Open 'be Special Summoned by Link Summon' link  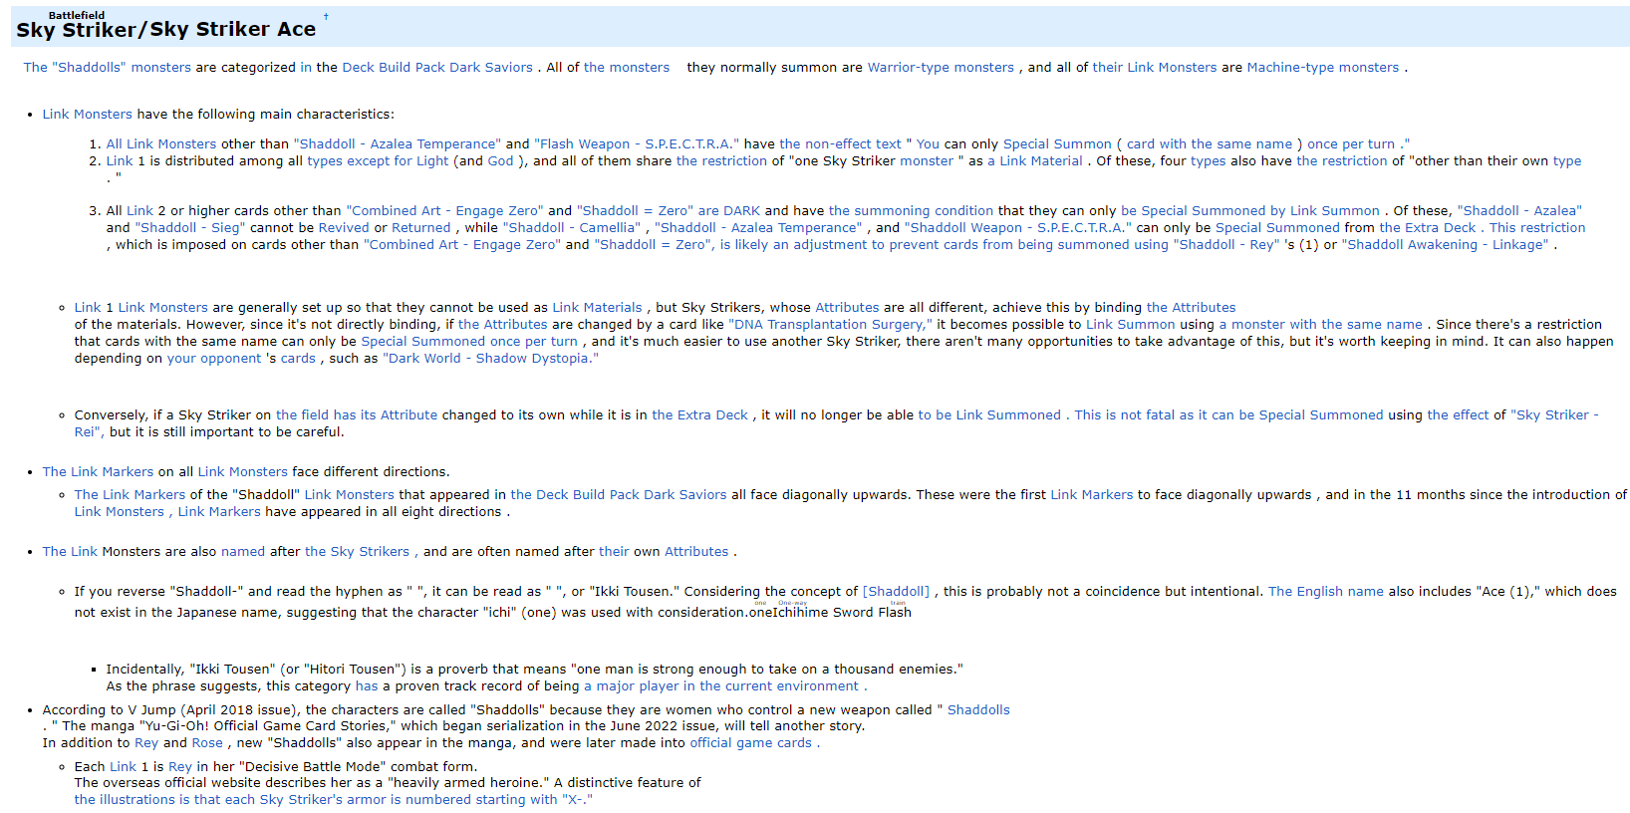(x=1250, y=211)
